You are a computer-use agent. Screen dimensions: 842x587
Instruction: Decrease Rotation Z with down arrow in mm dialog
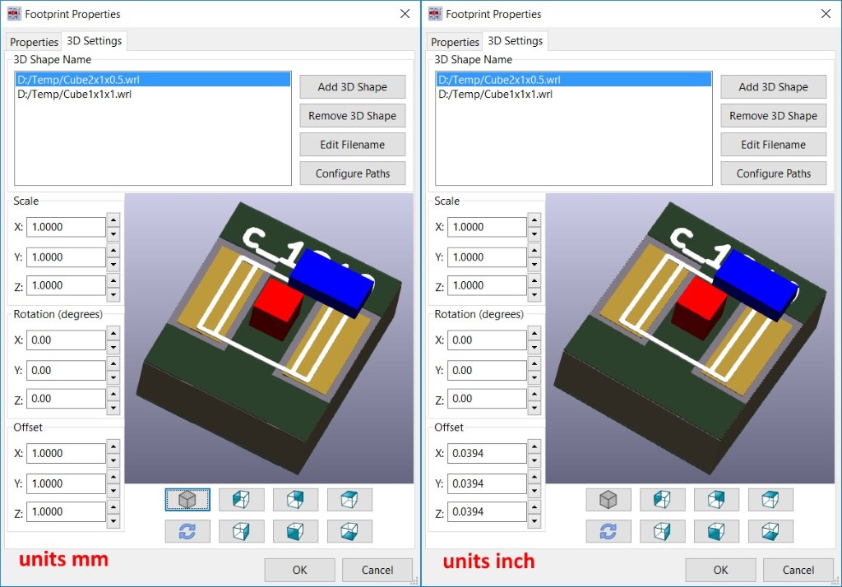point(113,407)
